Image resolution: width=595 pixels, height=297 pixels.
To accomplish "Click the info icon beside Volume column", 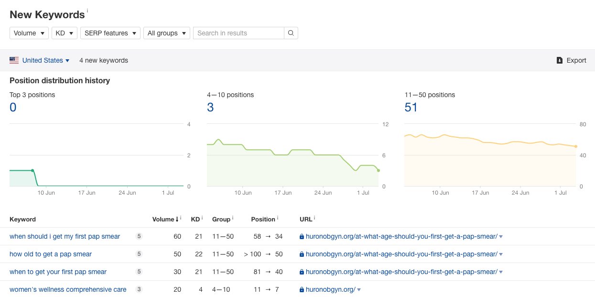I will click(181, 218).
